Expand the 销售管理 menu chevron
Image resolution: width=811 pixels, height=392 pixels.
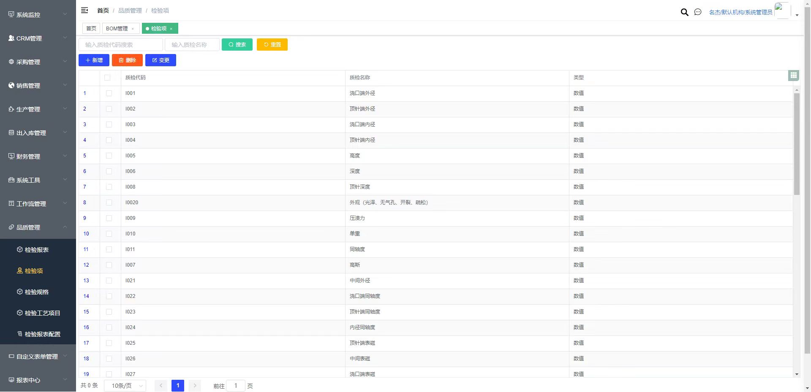pos(65,85)
